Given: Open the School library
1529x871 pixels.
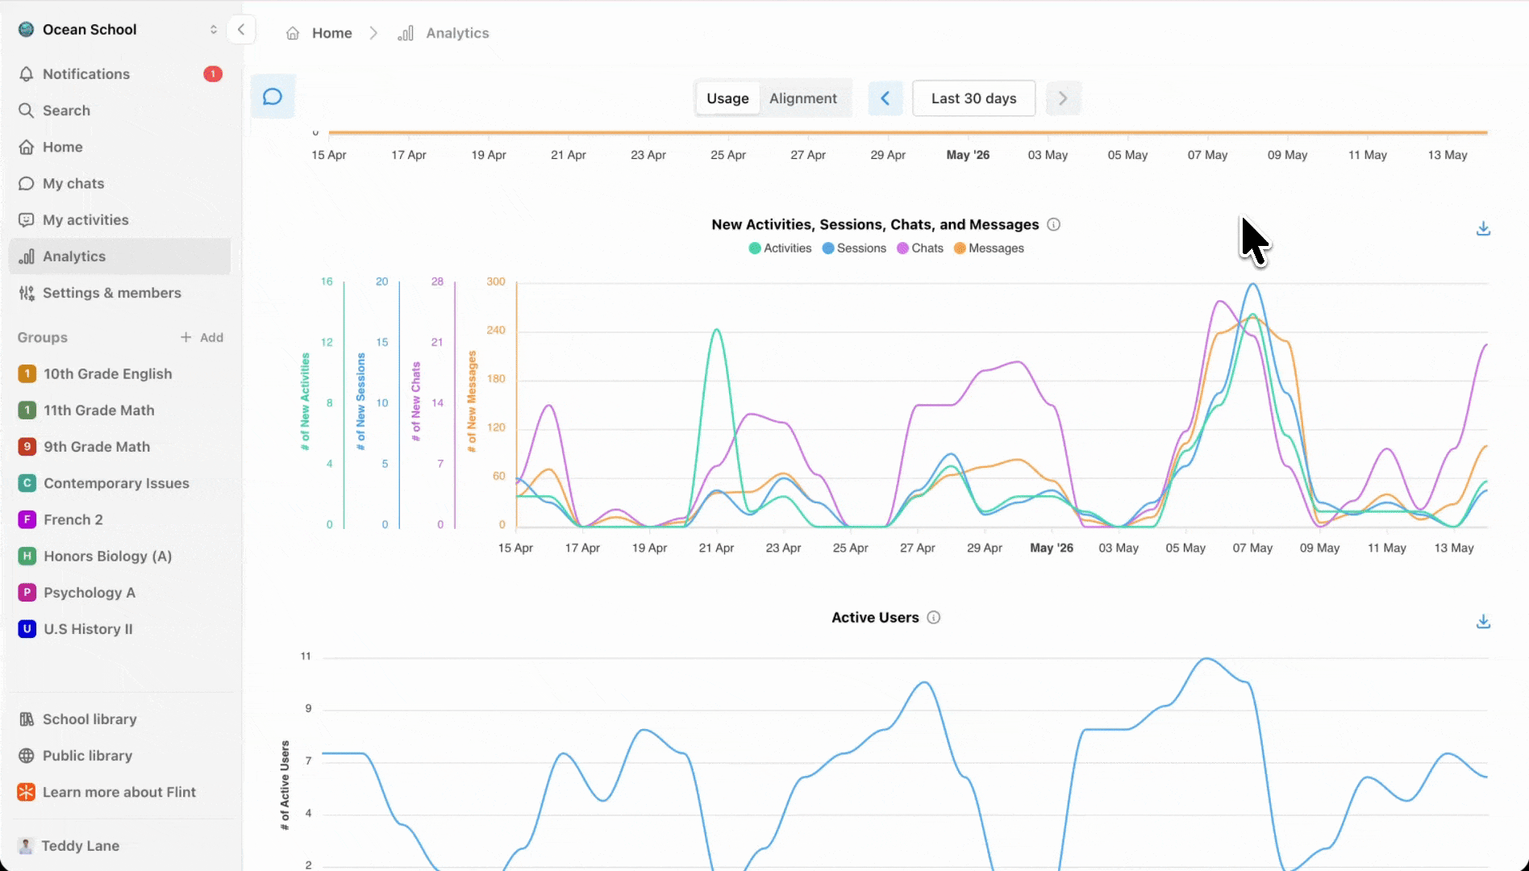Looking at the screenshot, I should (119, 719).
